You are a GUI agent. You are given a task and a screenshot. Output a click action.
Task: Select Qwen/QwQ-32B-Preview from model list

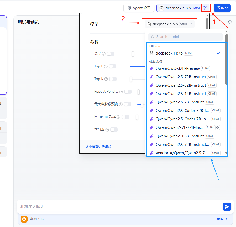177,68
